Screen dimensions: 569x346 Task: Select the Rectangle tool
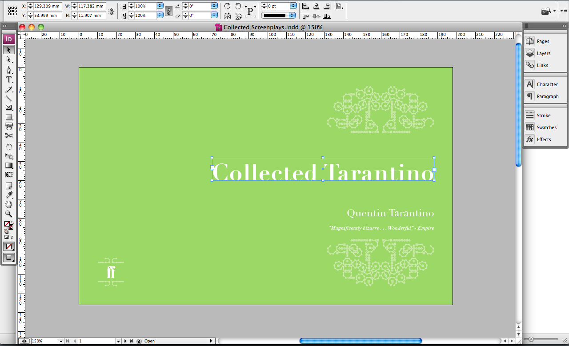coord(9,117)
